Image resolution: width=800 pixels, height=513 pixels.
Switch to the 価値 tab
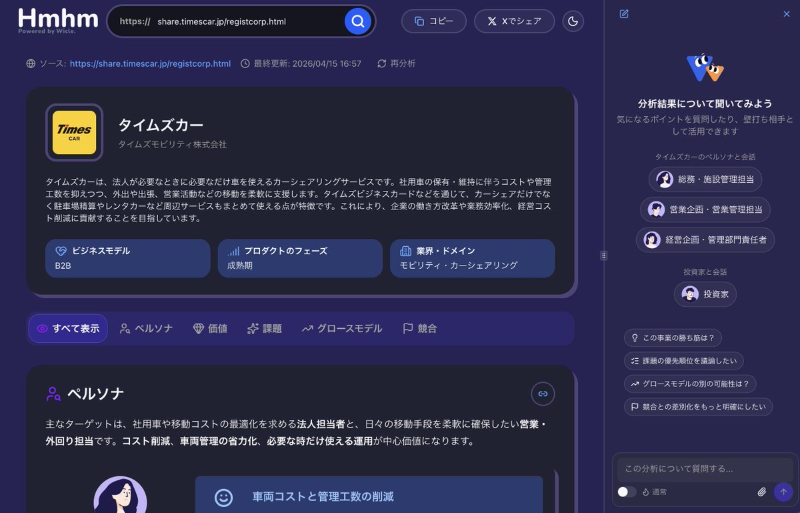tap(210, 328)
